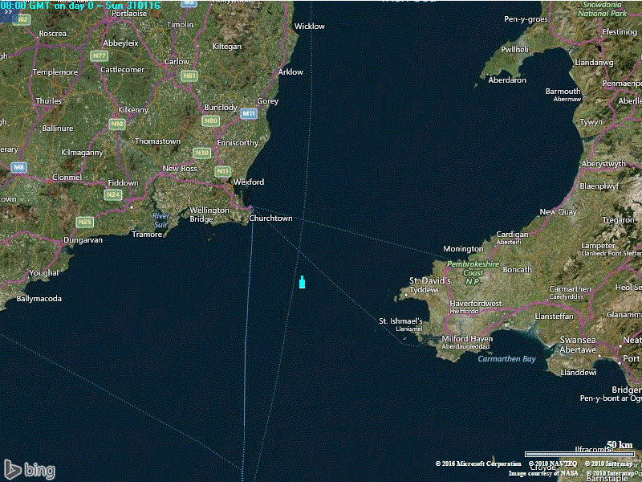This screenshot has height=482, width=642.
Task: Select the N80 road shield near Bunclody
Action: coord(211,120)
